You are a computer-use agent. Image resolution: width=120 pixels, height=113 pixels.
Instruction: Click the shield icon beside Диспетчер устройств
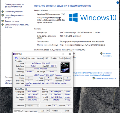3,12
